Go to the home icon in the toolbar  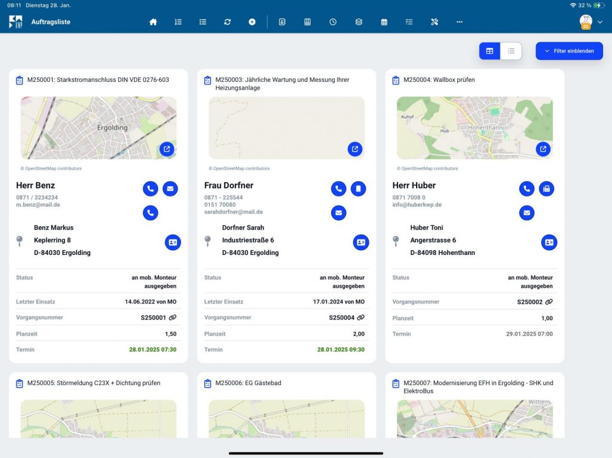(153, 22)
